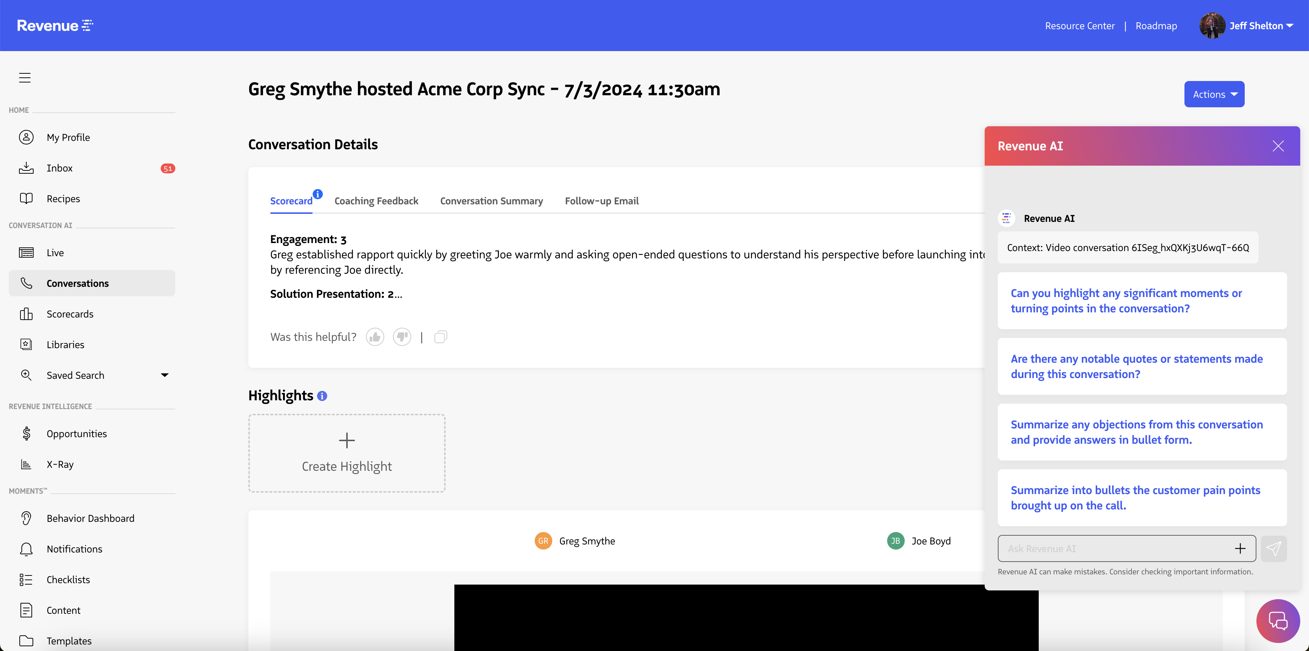Click the Create Highlight box
The width and height of the screenshot is (1309, 651).
(347, 453)
